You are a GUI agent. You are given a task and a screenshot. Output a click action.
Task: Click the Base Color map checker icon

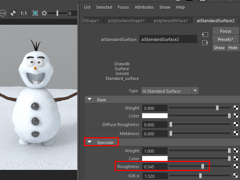(237, 116)
